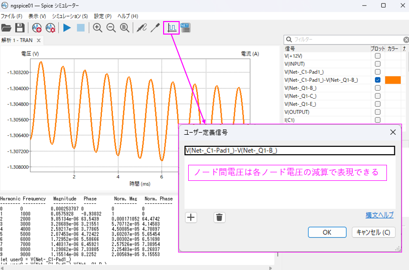Enable plot for I(C1)
Screen dimensions: 409x270
377,120
